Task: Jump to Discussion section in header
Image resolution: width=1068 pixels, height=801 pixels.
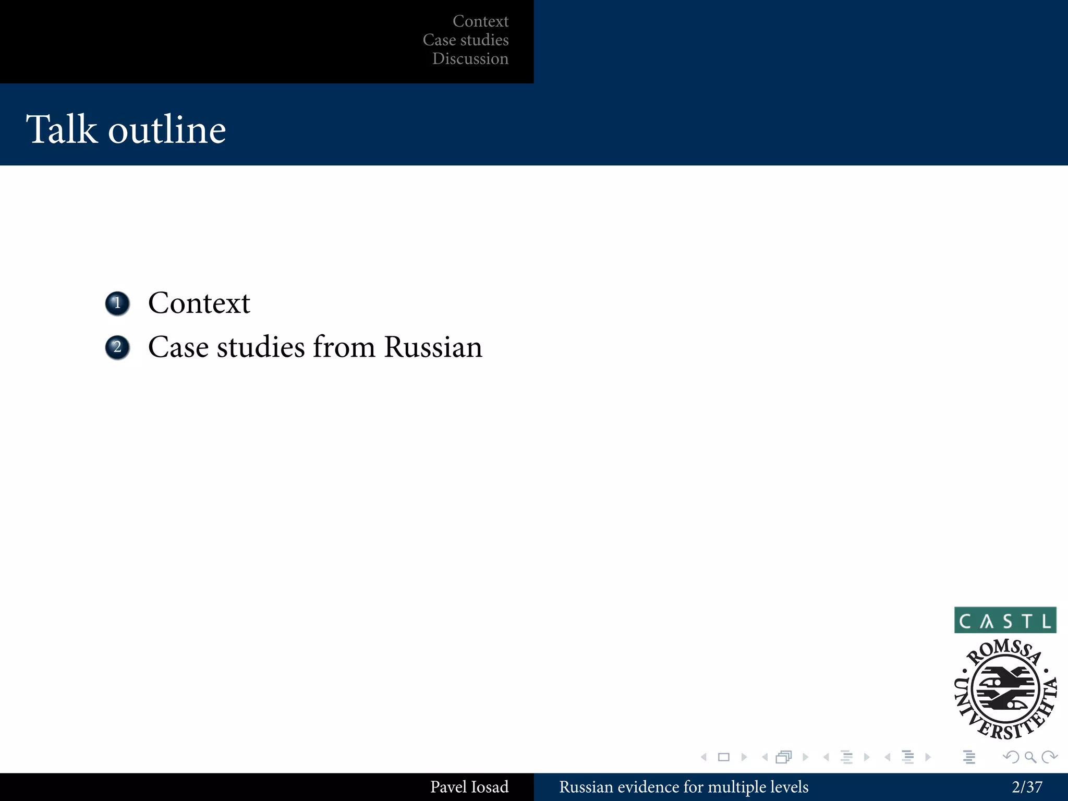Action: pyautogui.click(x=470, y=58)
